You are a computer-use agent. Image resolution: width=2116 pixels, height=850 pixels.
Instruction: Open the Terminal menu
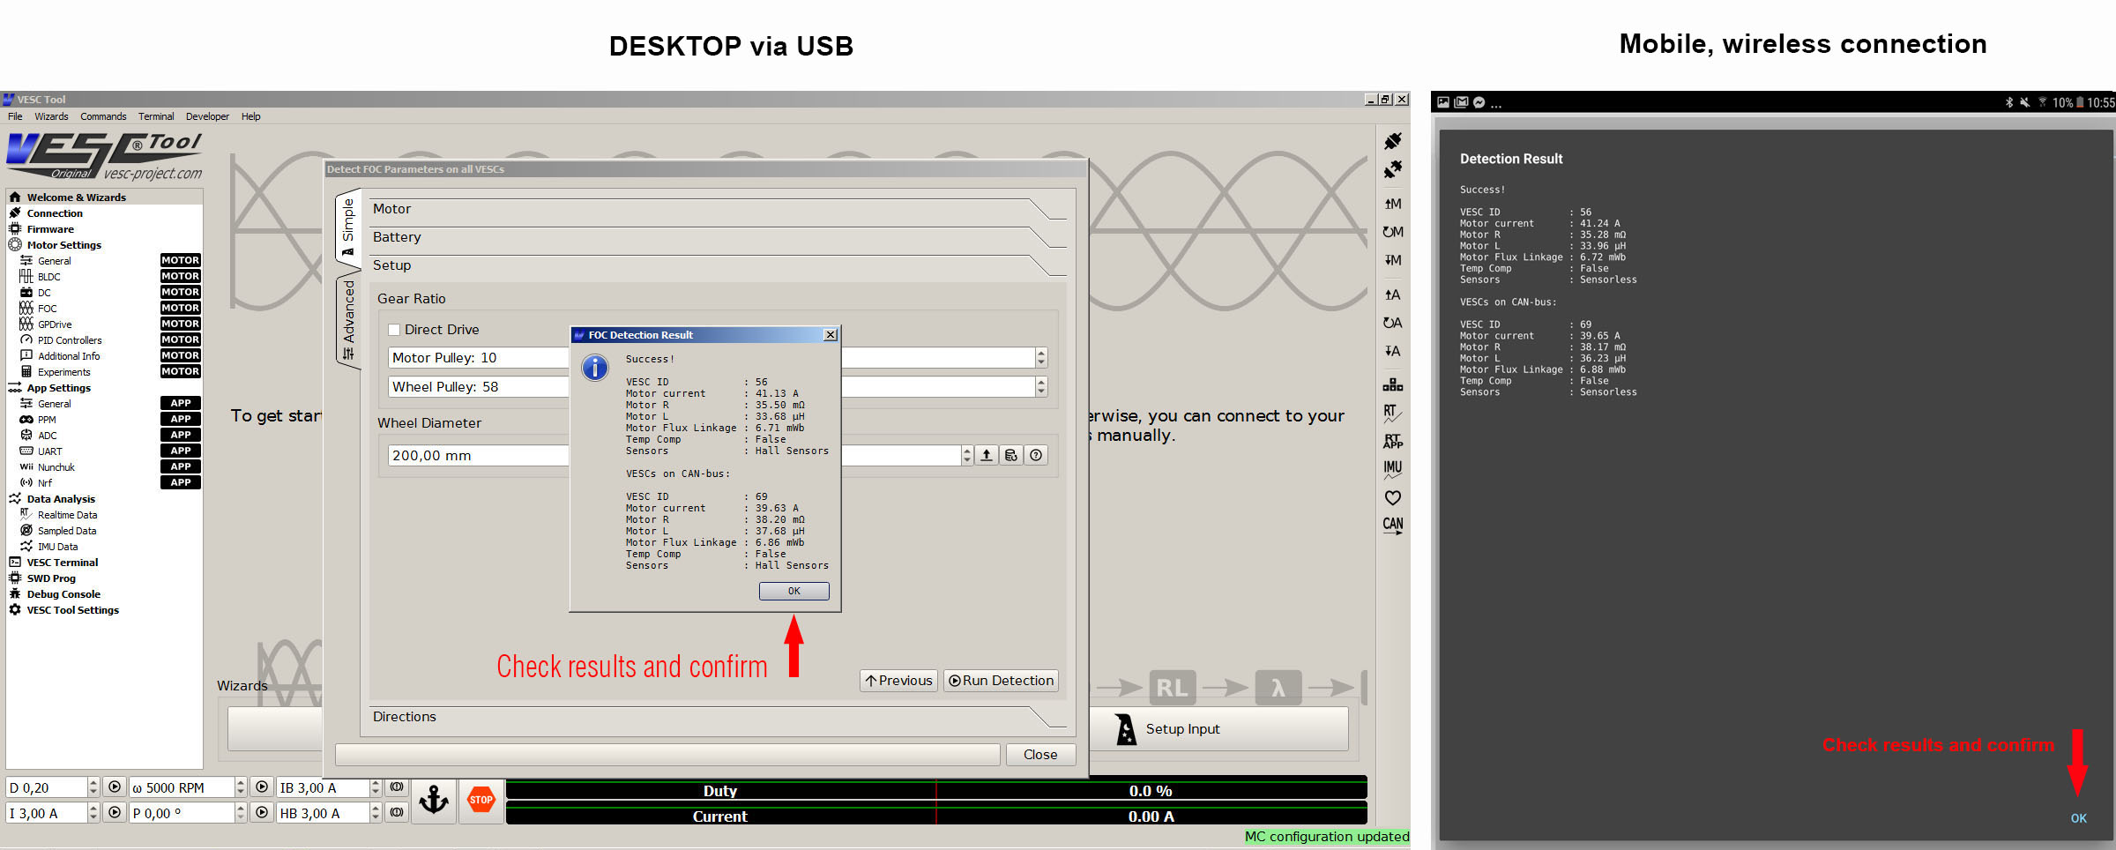(156, 116)
